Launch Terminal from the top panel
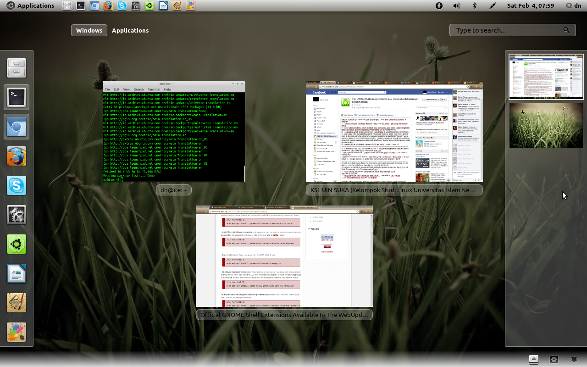 81,6
